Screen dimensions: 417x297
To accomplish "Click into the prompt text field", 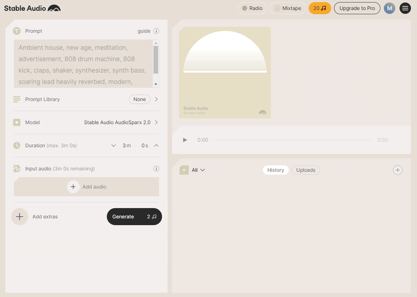I will tap(83, 64).
